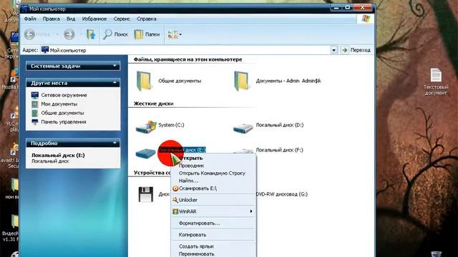Open the Файл menu

30,19
